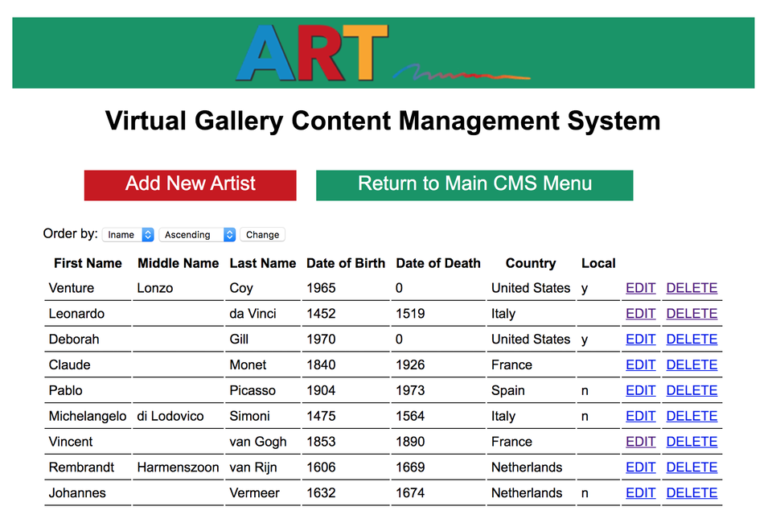
Task: Edit the Rembrandt van Rijn record
Action: click(640, 467)
